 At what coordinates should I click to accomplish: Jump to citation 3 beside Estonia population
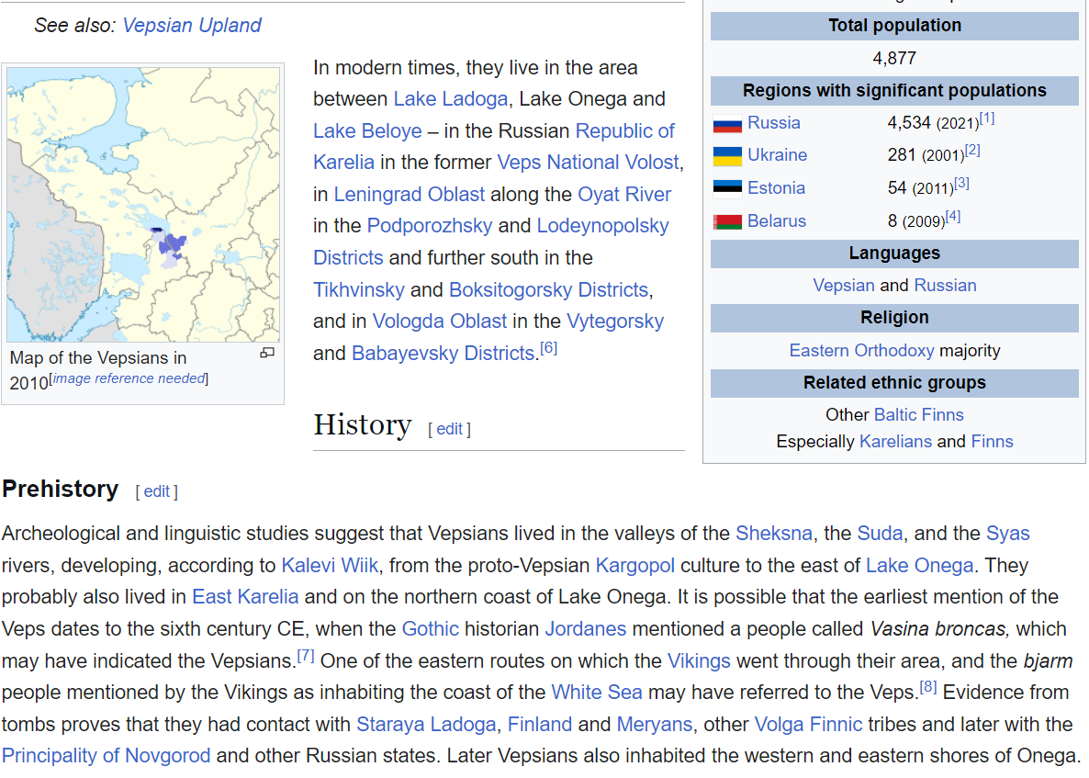click(x=961, y=184)
